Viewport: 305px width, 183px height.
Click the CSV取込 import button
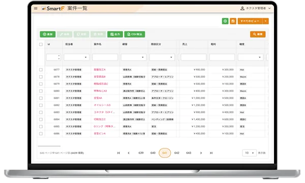tap(135, 34)
